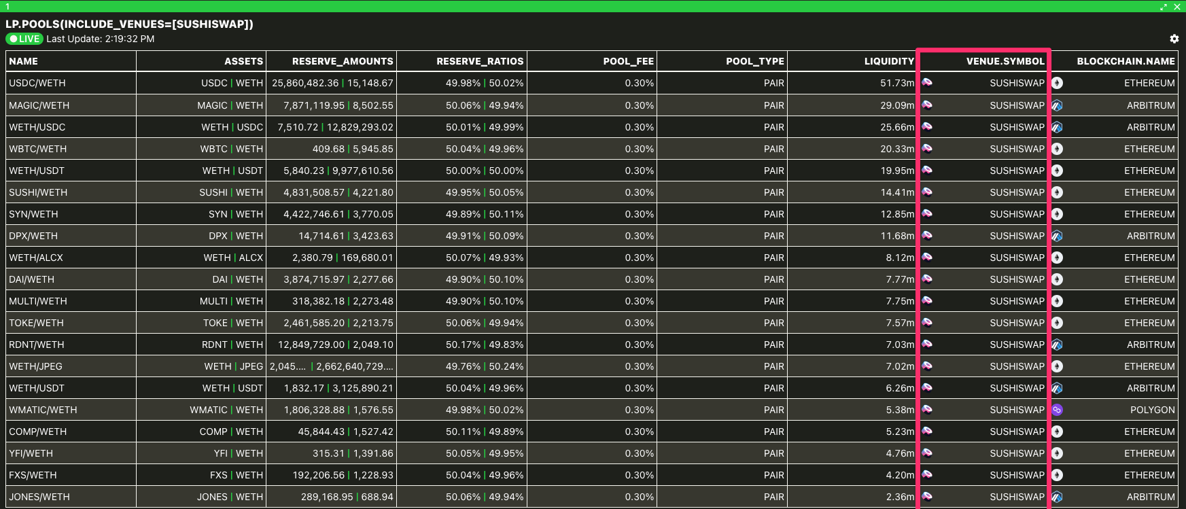Click the SushiSwap logo in JONES/WETH row
The image size is (1186, 509).
[x=927, y=497]
